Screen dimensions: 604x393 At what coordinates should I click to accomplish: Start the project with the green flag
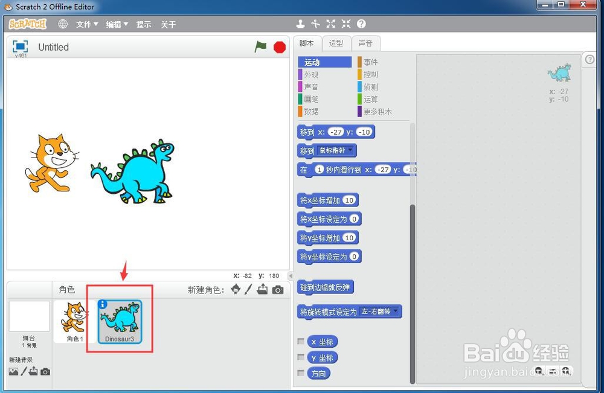coord(261,47)
